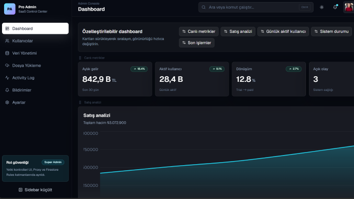Click the gear icon beside Ayarlar
The width and height of the screenshot is (354, 199).
[x=7, y=103]
